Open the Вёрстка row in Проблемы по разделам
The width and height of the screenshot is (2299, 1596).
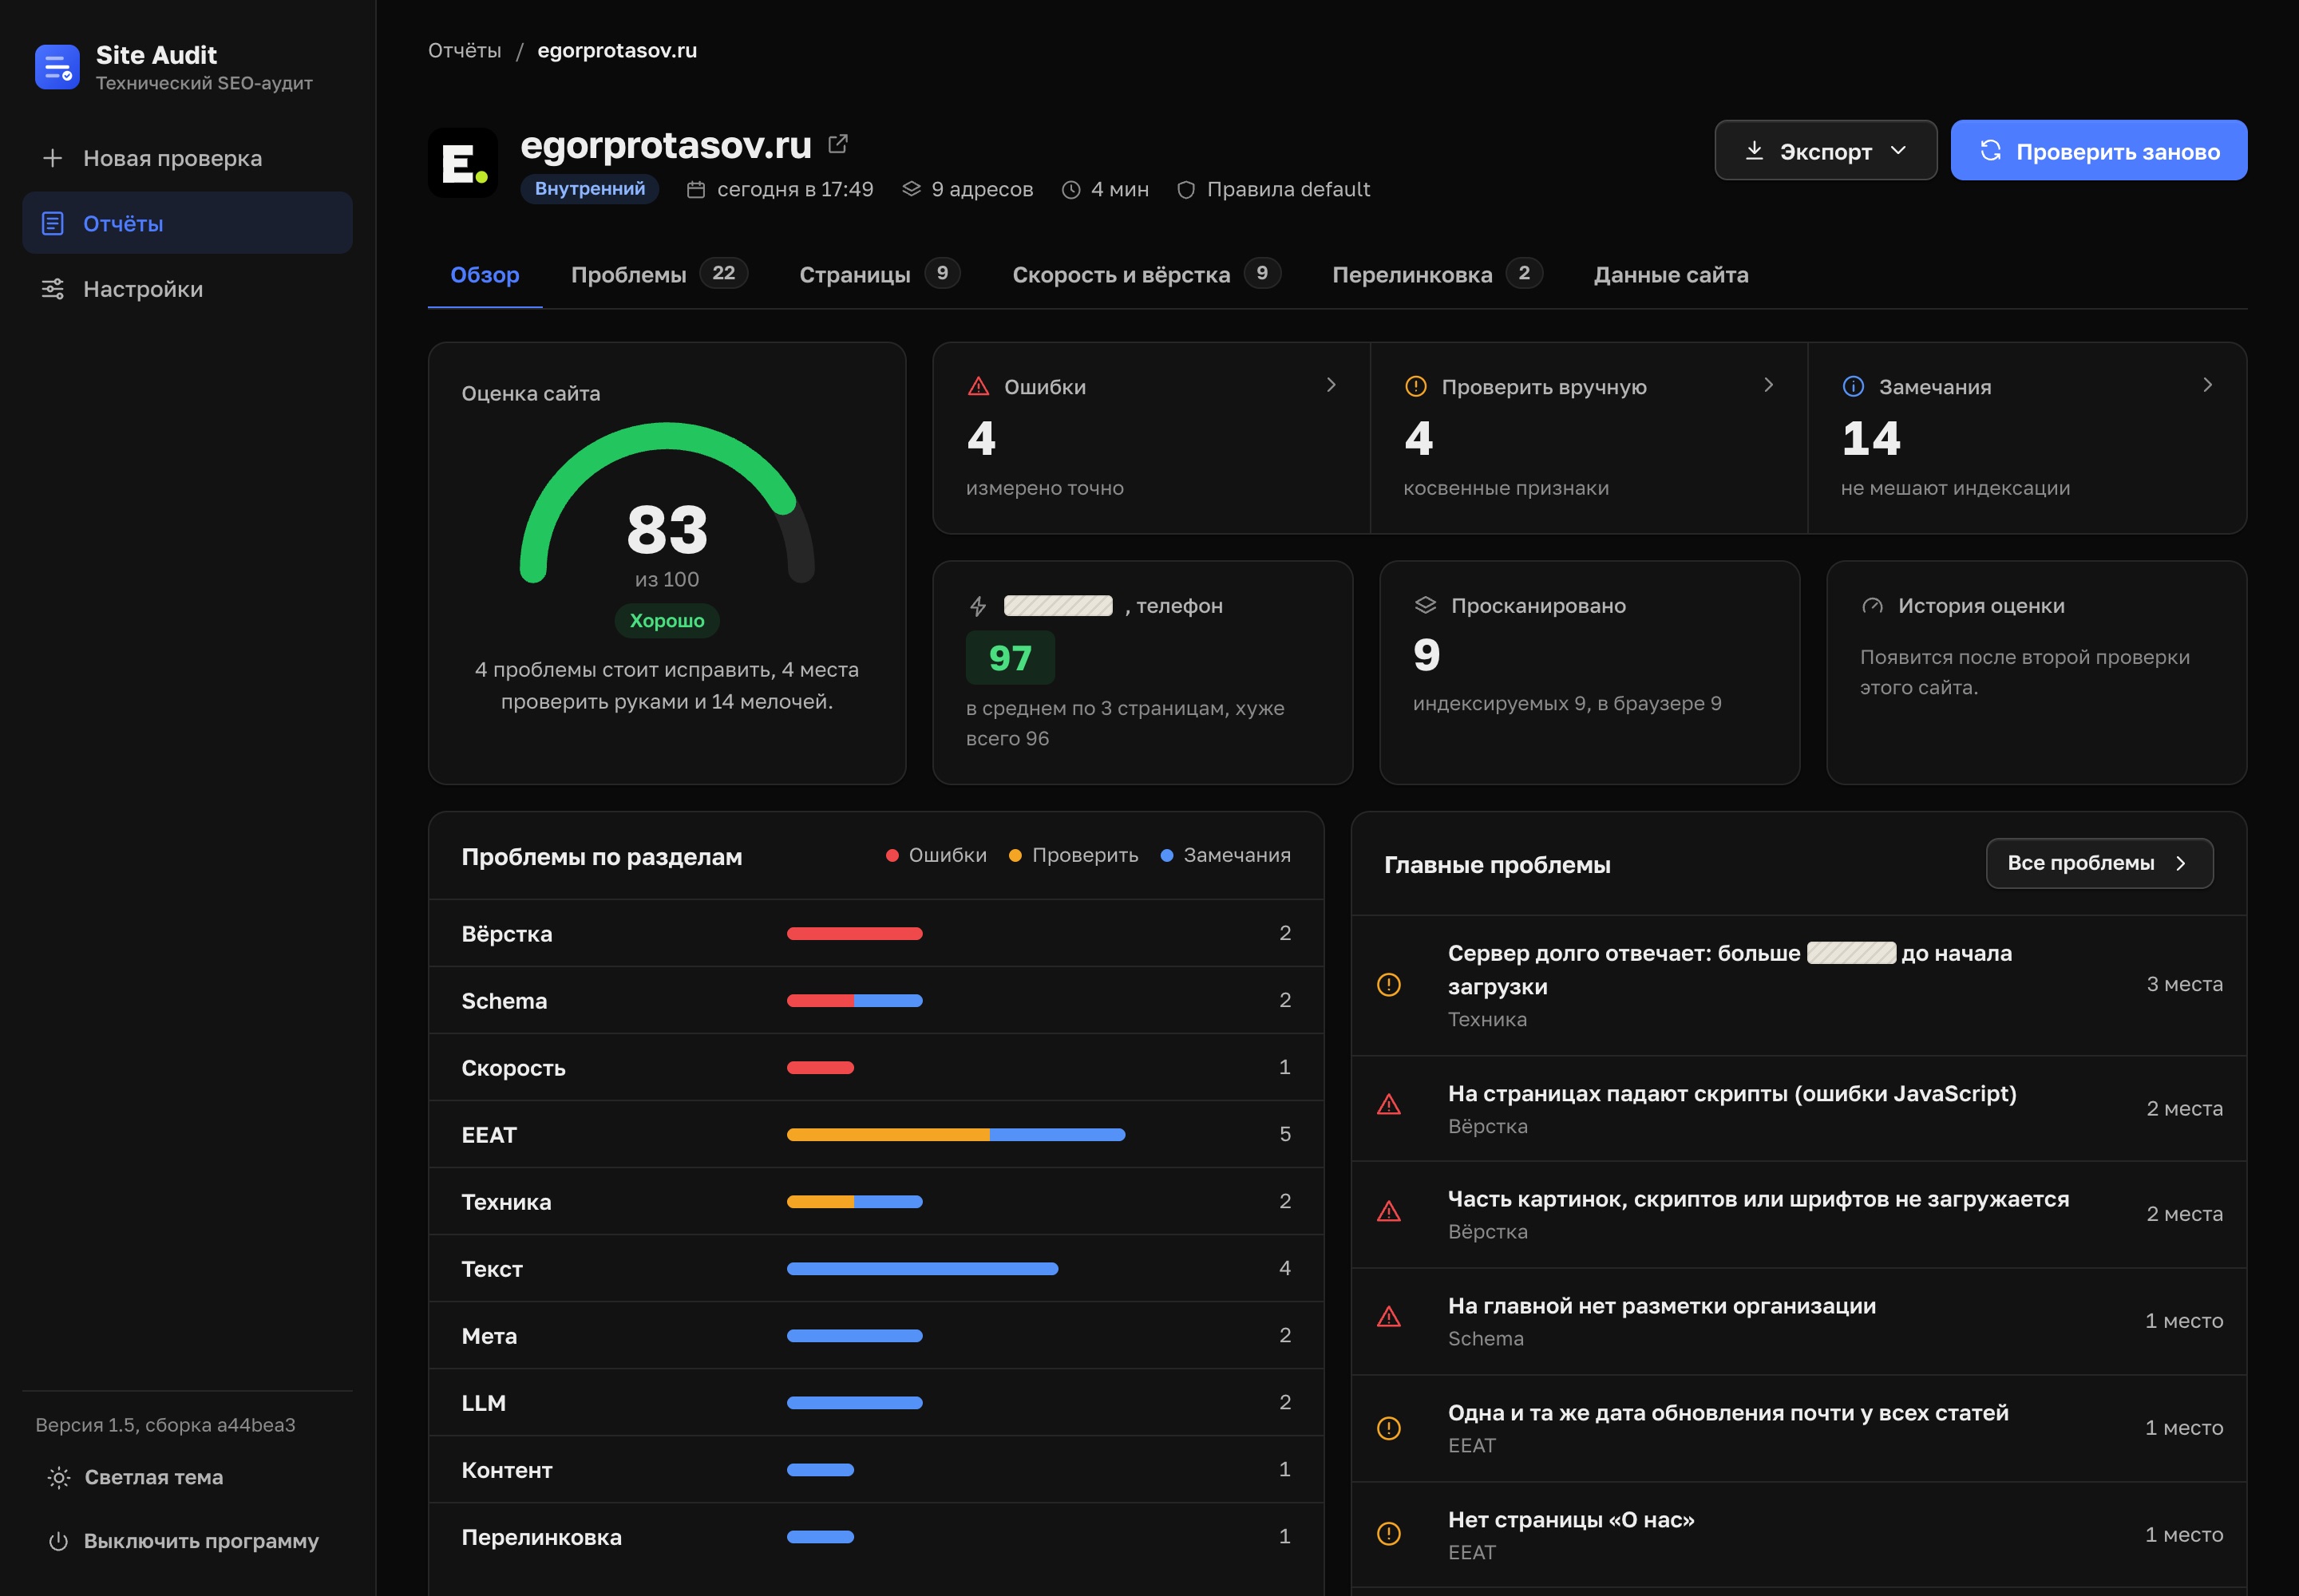click(876, 933)
